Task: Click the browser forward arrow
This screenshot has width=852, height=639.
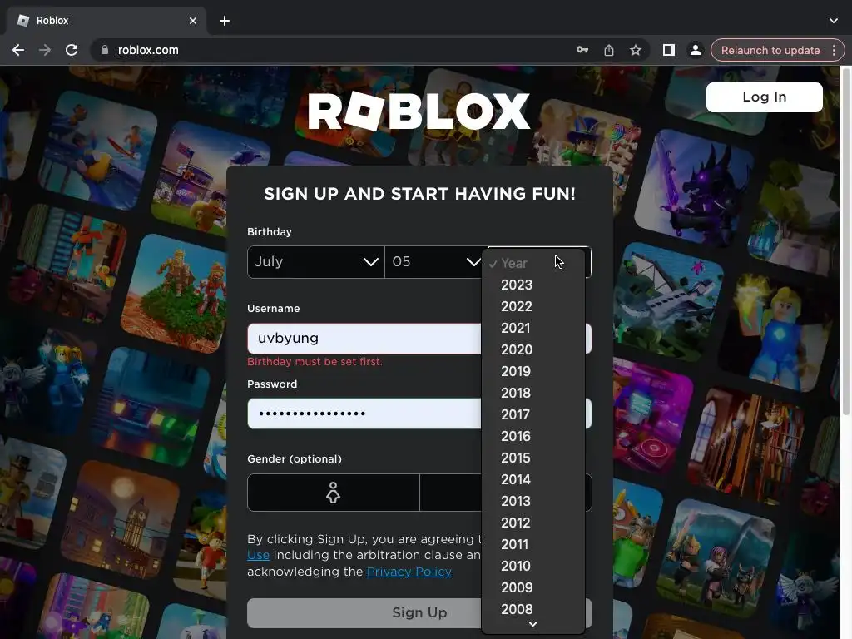Action: click(45, 50)
